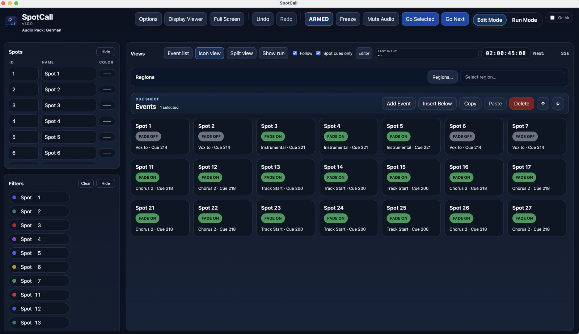Screen dimensions: 579x334
Task: Select the Icon view tab
Action: tap(210, 53)
